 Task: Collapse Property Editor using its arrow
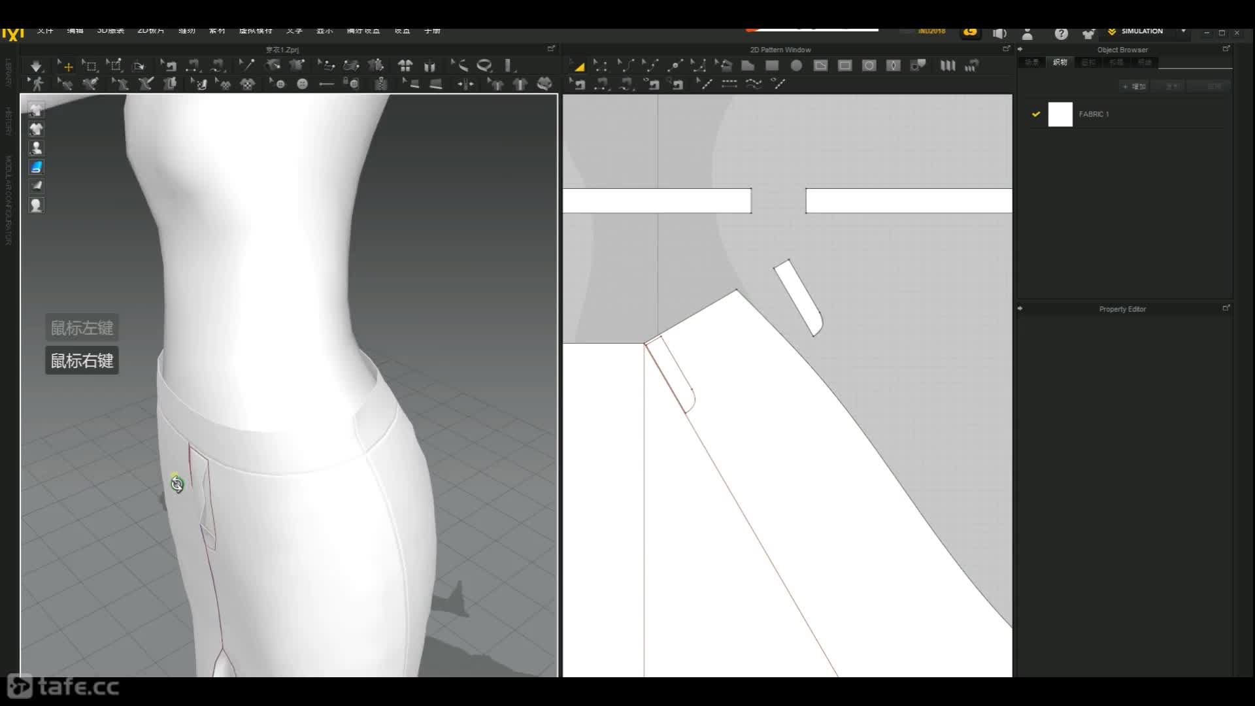(x=1020, y=309)
